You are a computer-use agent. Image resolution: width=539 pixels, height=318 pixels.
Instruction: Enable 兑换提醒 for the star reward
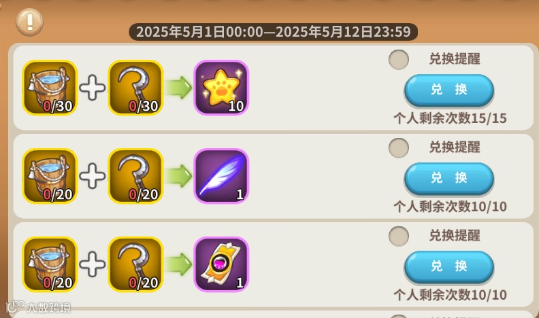(x=399, y=59)
